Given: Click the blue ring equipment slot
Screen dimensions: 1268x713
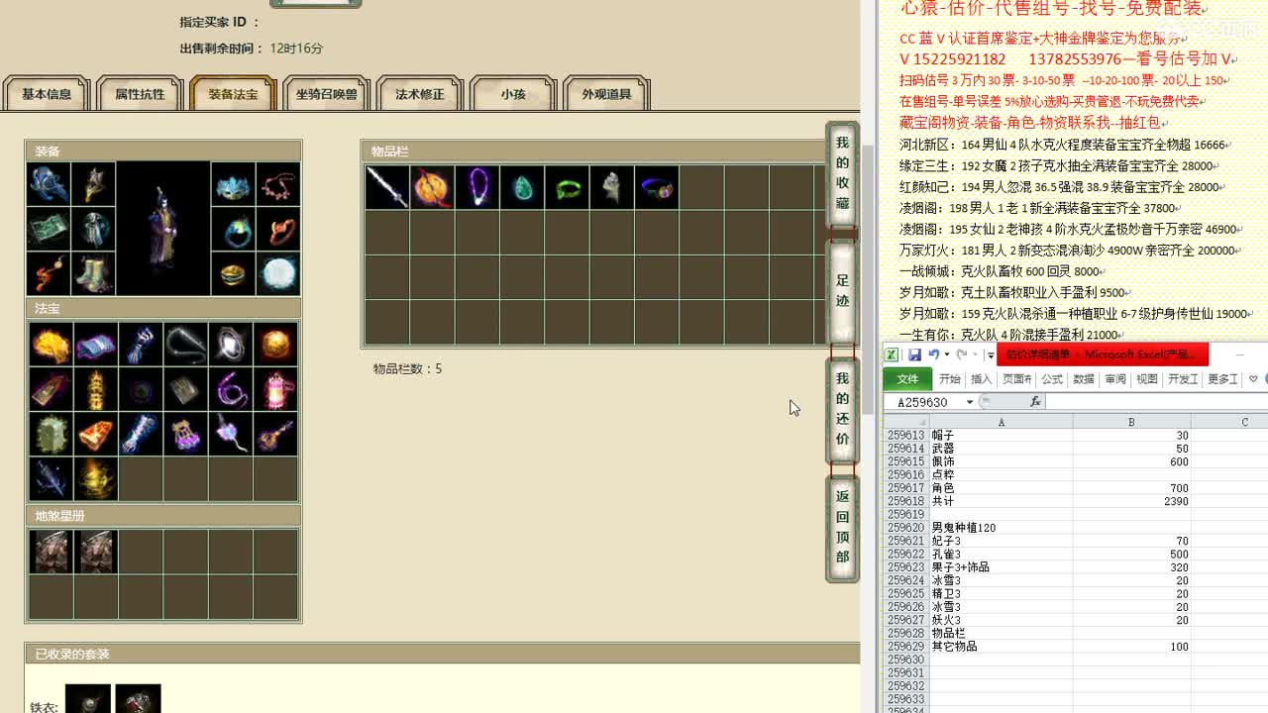Looking at the screenshot, I should (x=233, y=229).
